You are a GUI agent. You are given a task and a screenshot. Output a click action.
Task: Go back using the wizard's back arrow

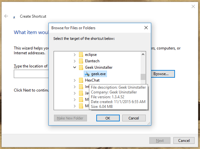6,16
